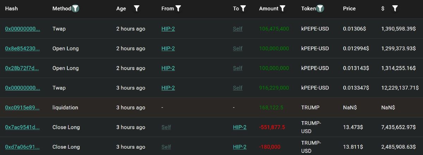Click Self recipient in 0x8e854230 row
This screenshot has height=155, width=423.
[238, 48]
